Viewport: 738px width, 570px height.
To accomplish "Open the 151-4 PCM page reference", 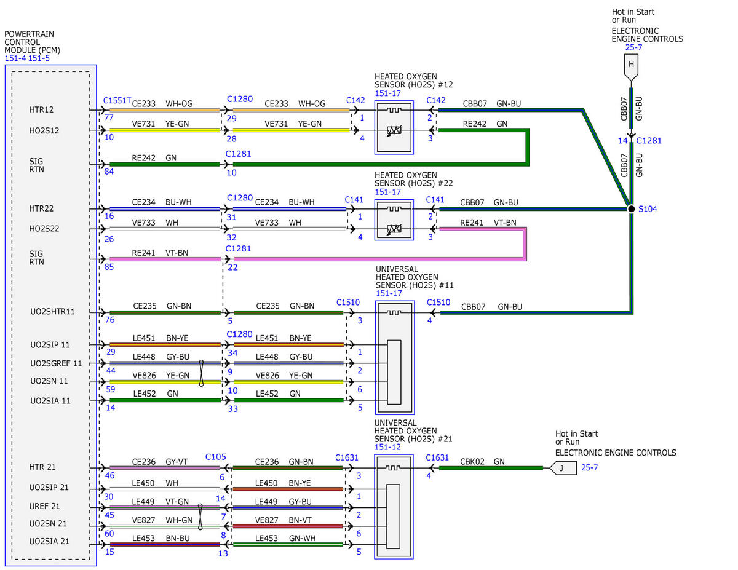I will [15, 58].
